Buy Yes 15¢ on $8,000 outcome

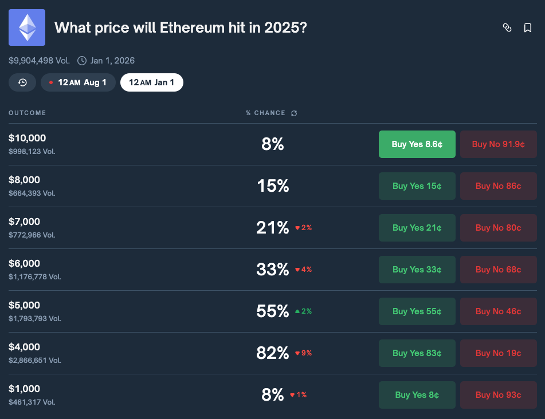[417, 186]
